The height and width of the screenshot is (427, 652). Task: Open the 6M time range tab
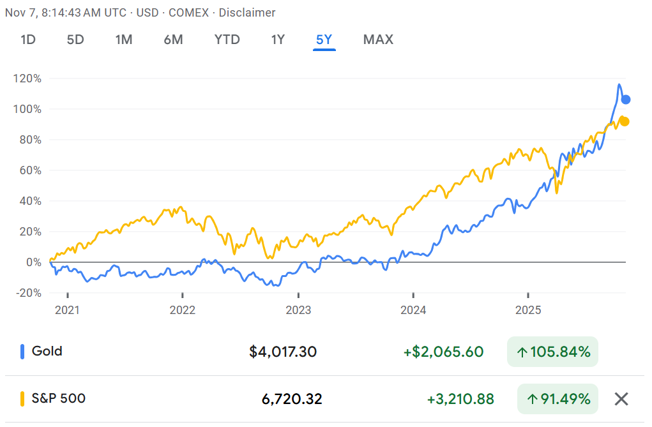[x=173, y=40]
